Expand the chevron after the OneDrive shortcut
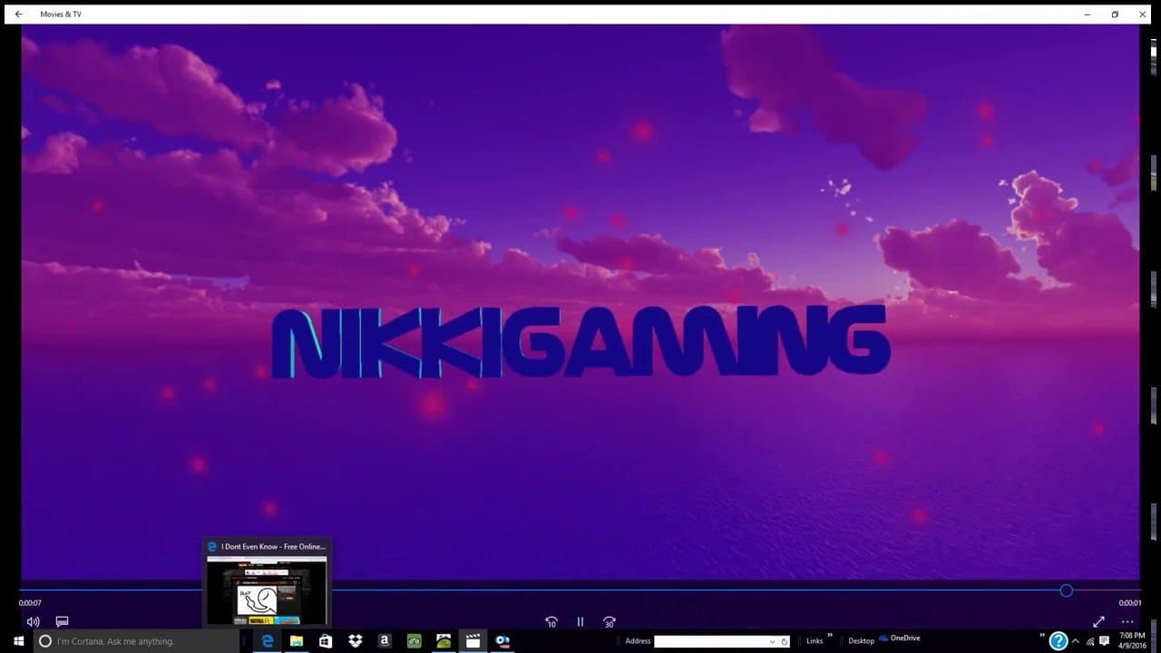This screenshot has height=653, width=1161. click(x=1042, y=636)
